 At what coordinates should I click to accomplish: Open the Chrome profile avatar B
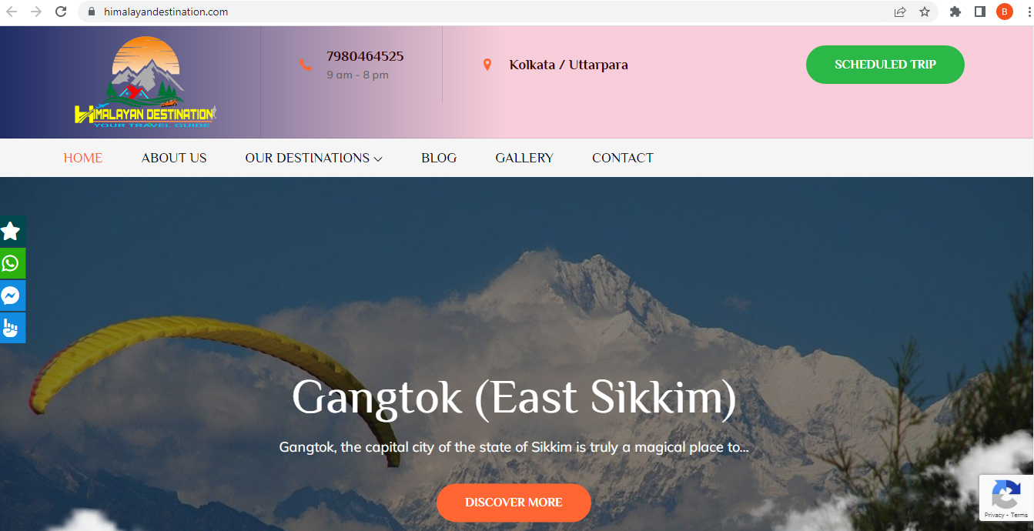[x=1004, y=12]
